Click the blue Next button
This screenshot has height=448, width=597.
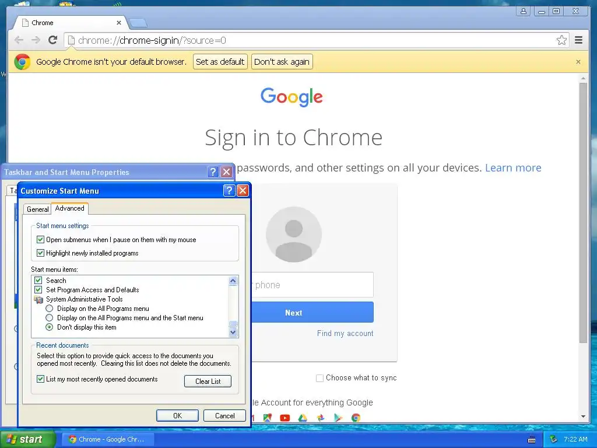pos(312,313)
